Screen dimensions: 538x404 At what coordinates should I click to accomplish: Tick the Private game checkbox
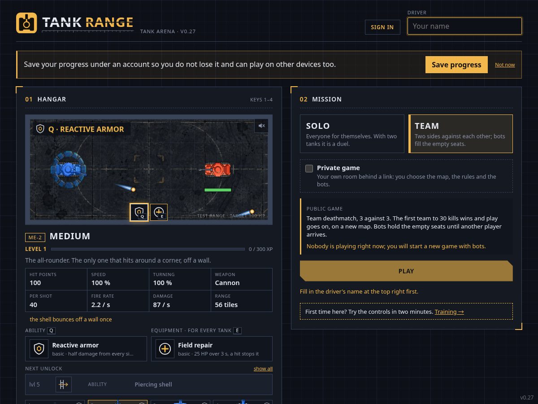point(309,168)
